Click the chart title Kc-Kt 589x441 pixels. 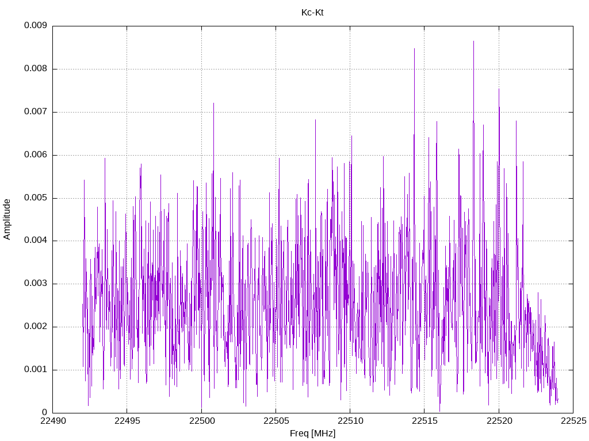click(x=312, y=13)
